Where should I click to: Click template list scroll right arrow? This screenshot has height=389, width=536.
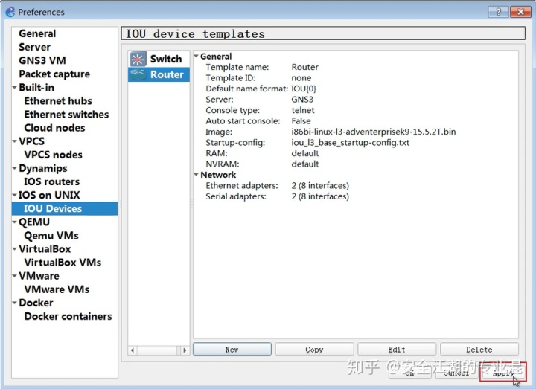(x=185, y=350)
